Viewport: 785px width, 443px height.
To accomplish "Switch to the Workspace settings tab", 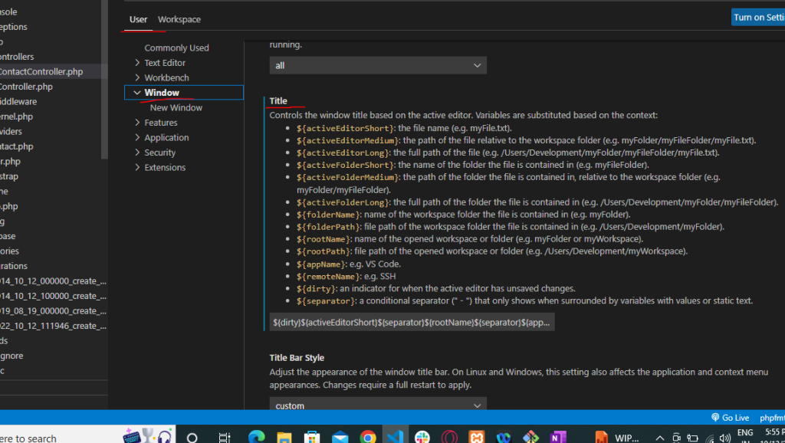I will (179, 19).
